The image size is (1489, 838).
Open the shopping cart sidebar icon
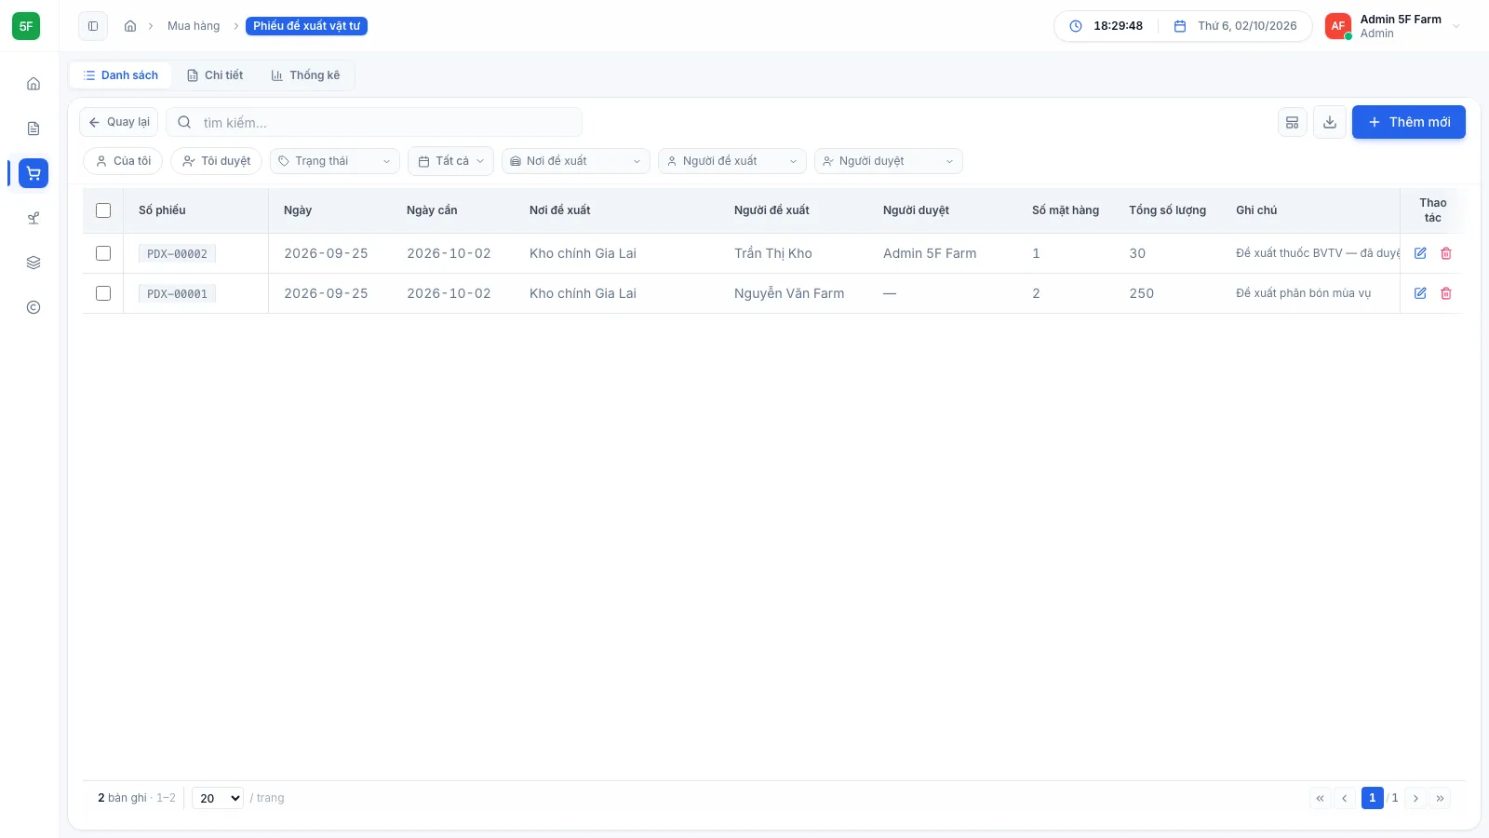tap(34, 173)
